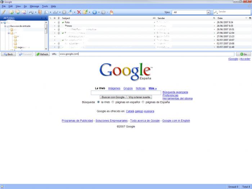
Task: Open the Acceder sign-in link
Action: tap(245, 59)
